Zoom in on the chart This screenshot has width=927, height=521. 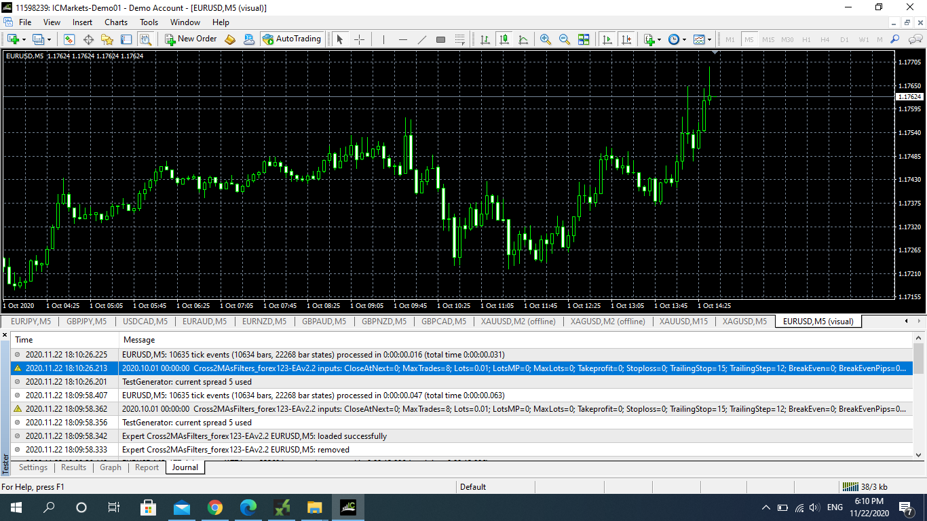coord(545,39)
